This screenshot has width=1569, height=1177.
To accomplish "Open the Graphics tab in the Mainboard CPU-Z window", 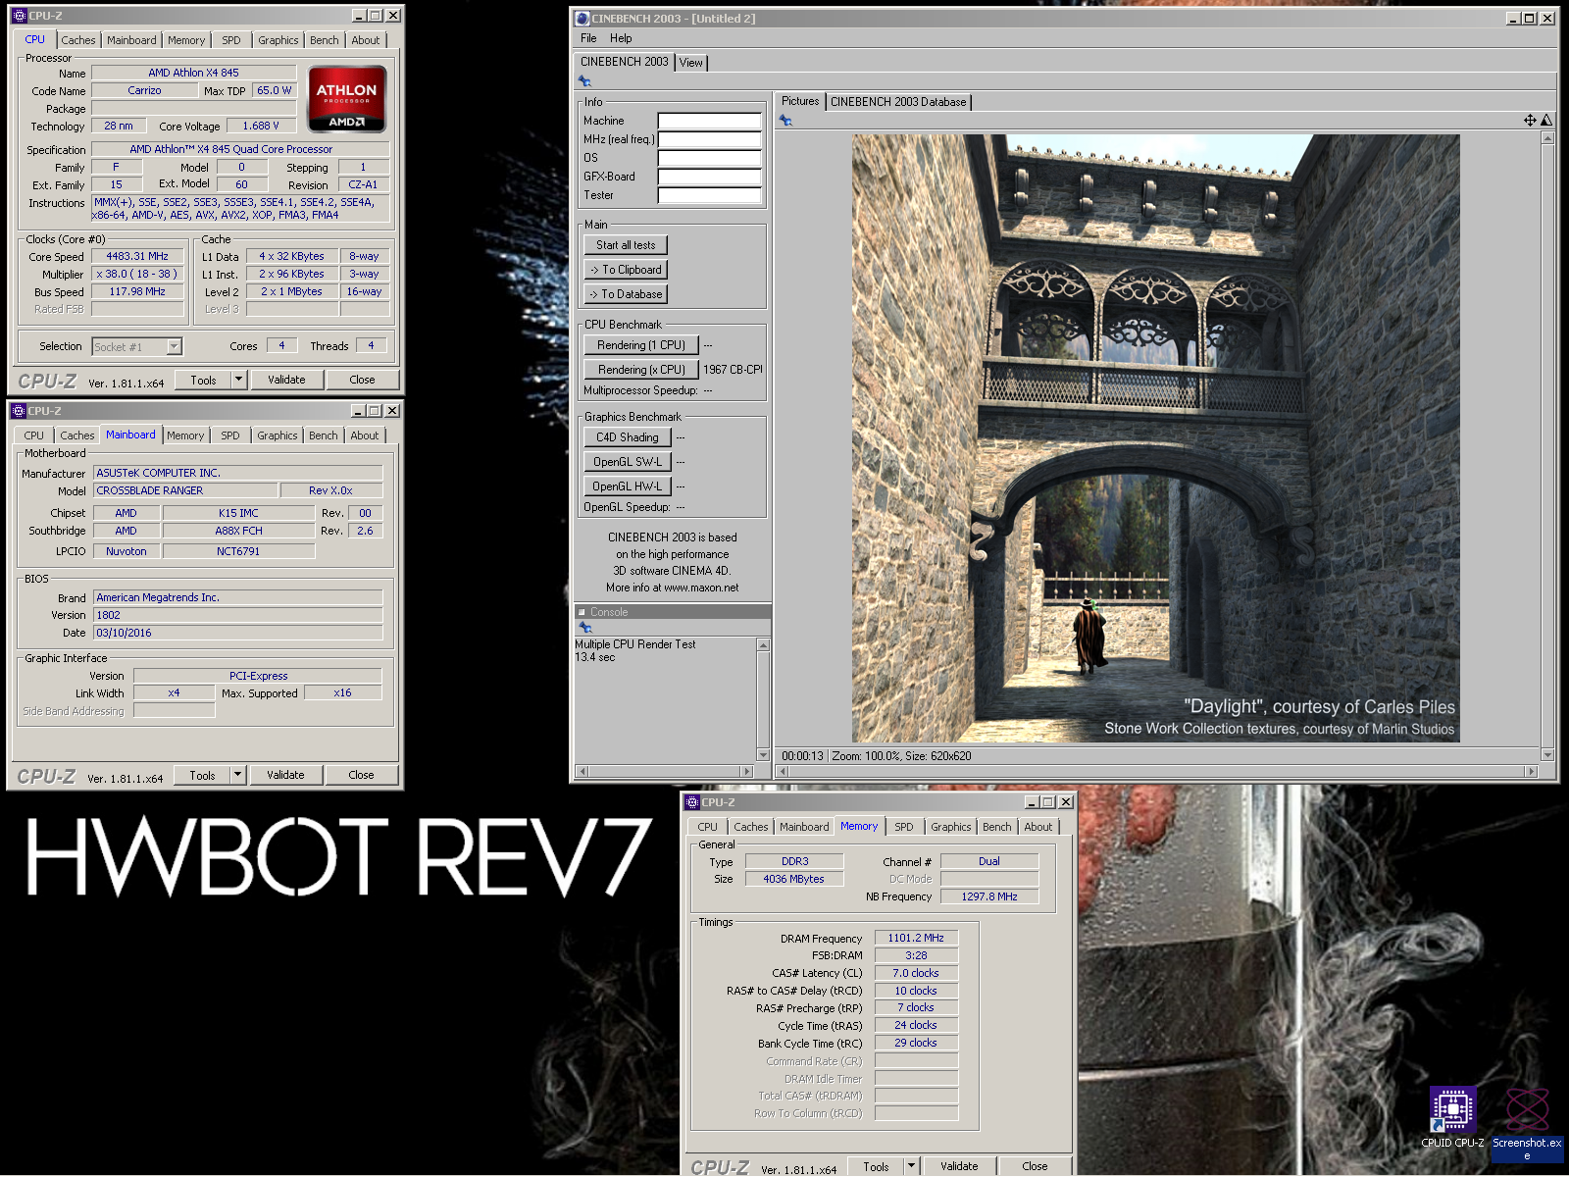I will tap(278, 435).
